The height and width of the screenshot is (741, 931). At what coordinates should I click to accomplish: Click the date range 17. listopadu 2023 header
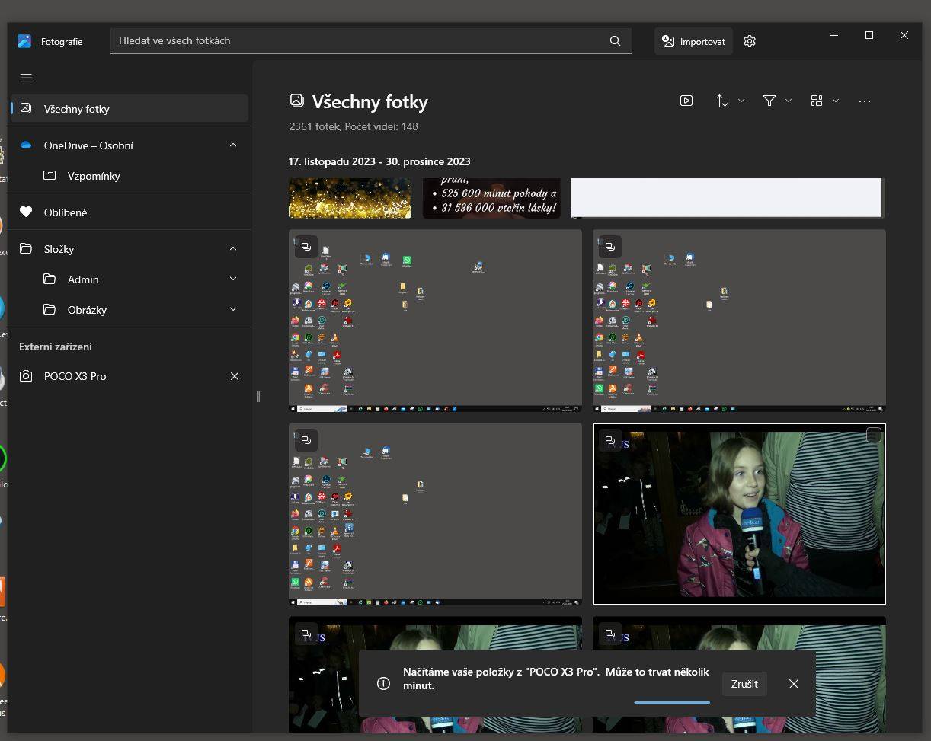(379, 161)
